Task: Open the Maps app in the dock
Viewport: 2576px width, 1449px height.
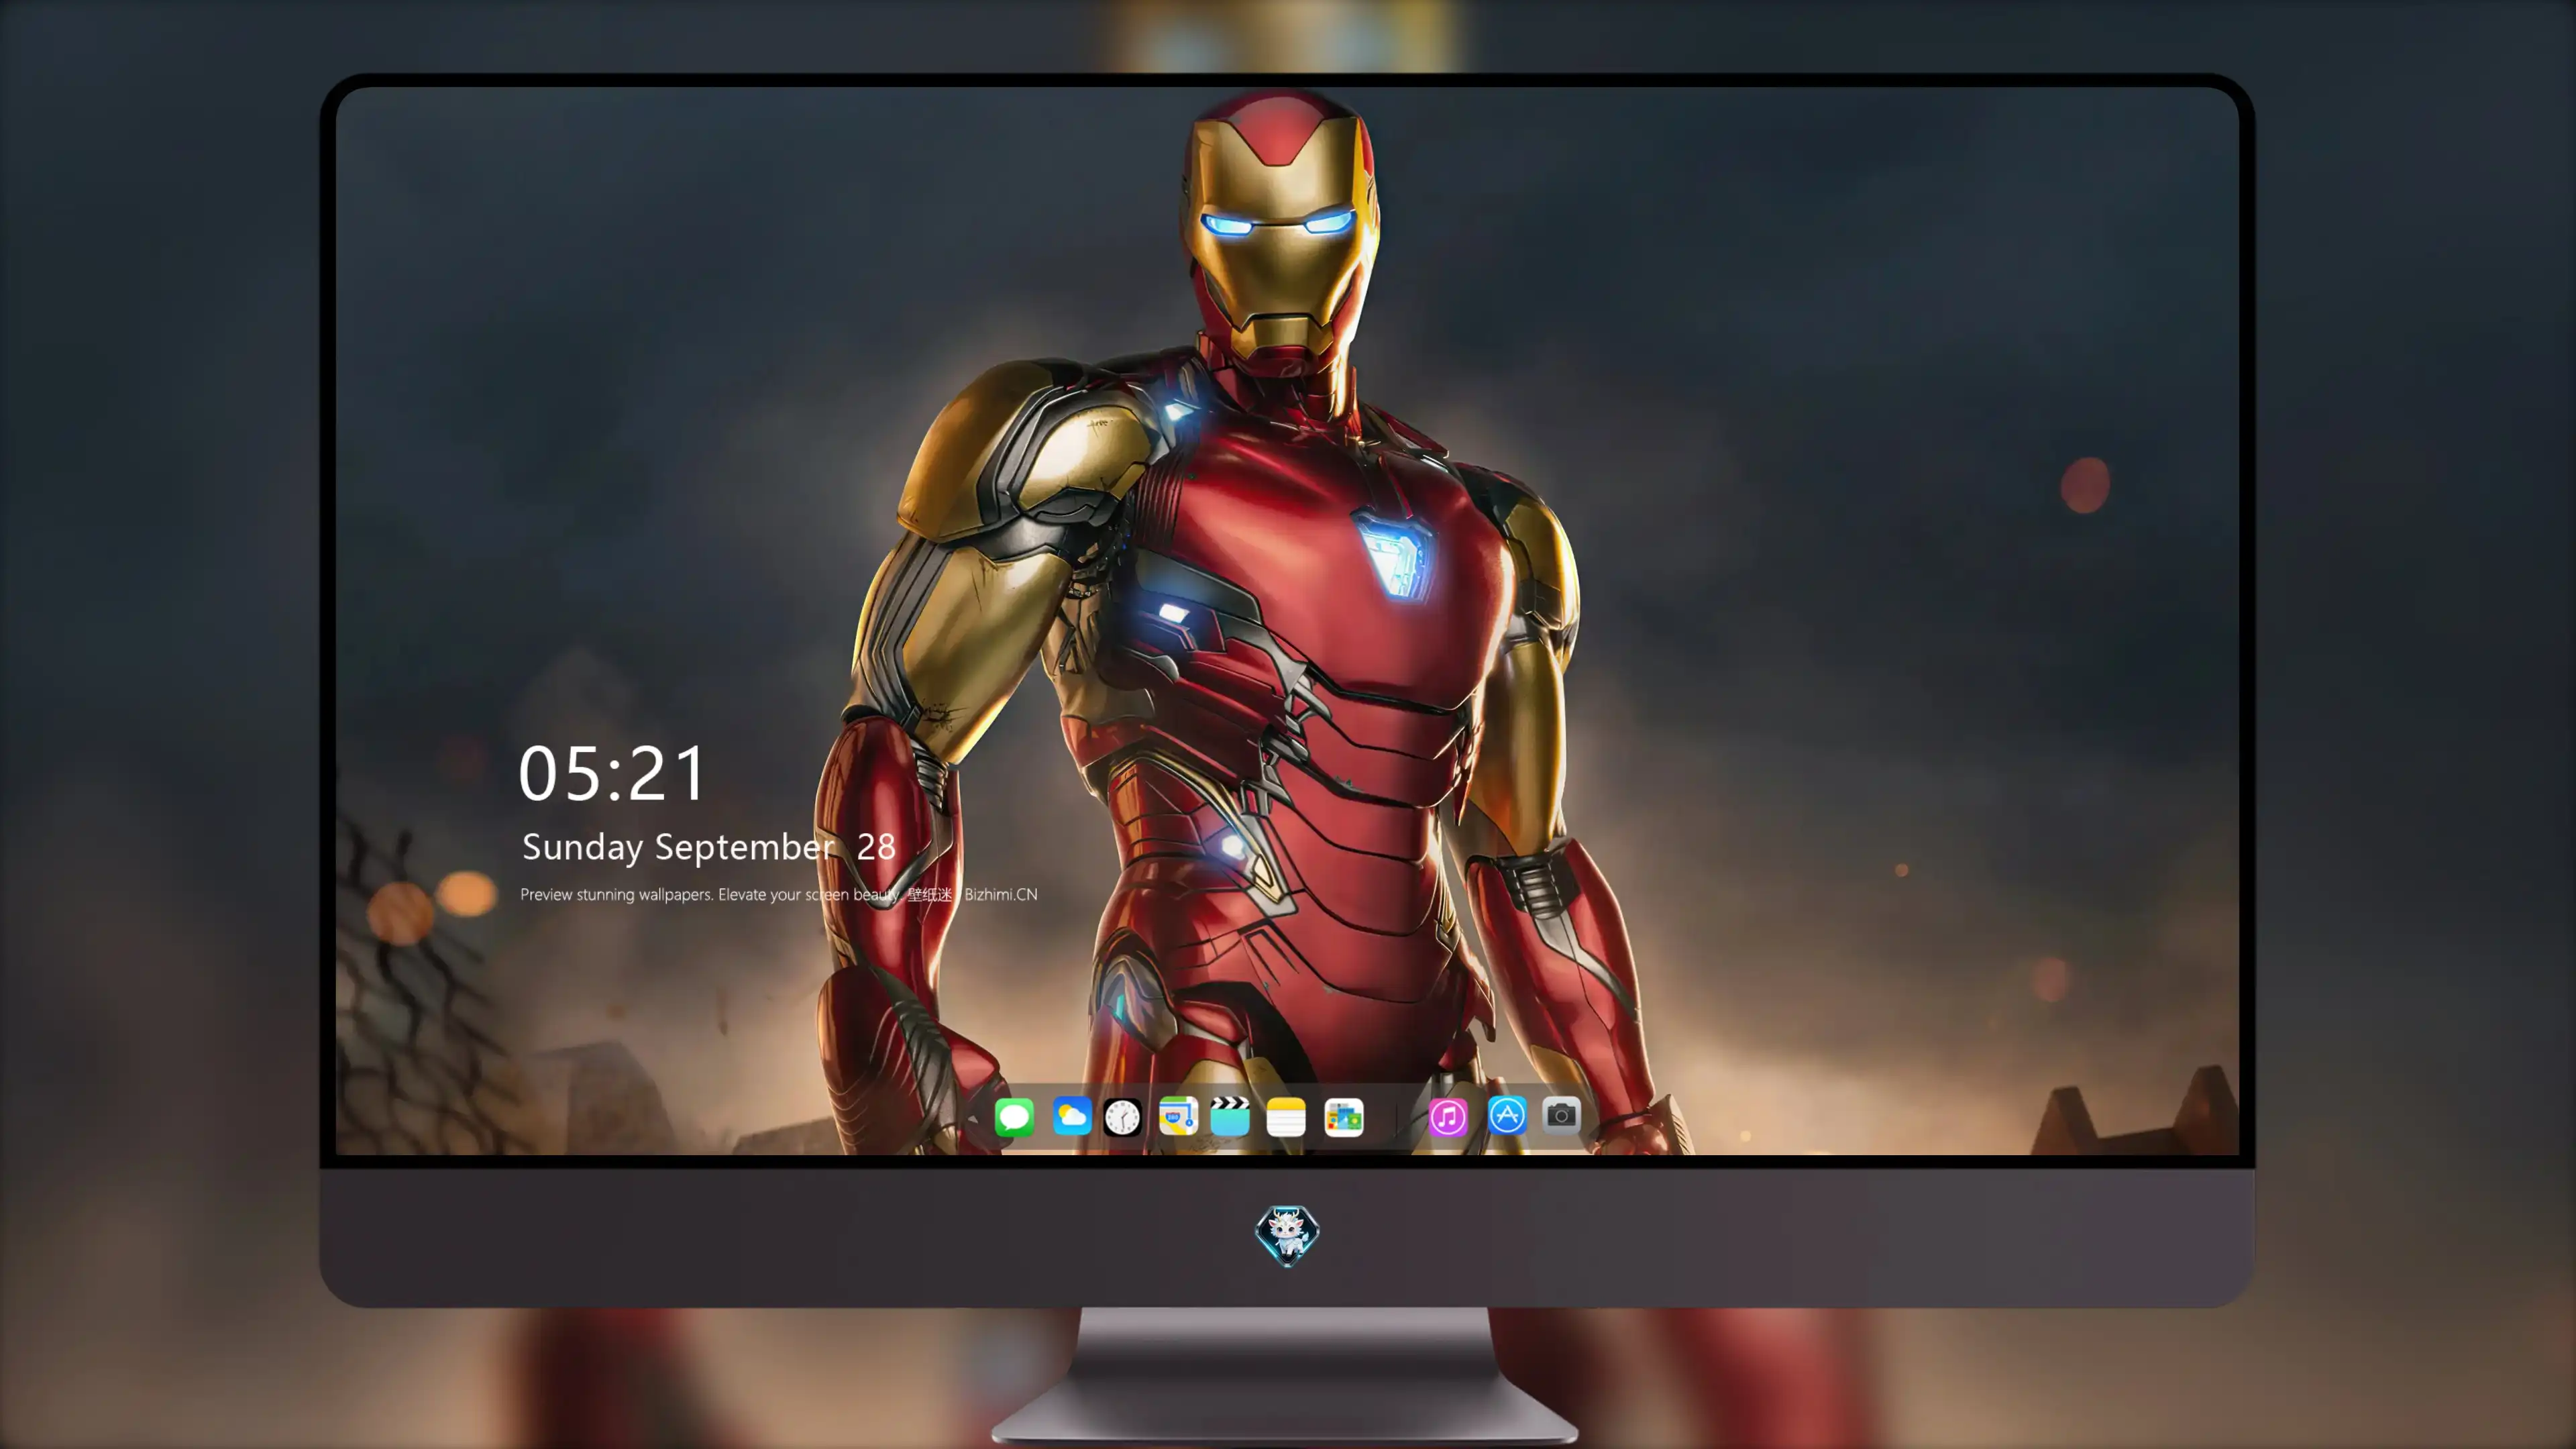Action: coord(1178,1116)
